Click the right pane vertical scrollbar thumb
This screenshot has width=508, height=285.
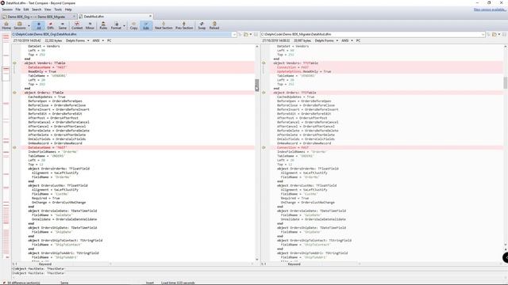click(x=506, y=82)
